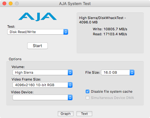
Task: Expand the 4096x2160 10-bit RGB frame size menu
Action: pyautogui.click(x=42, y=85)
